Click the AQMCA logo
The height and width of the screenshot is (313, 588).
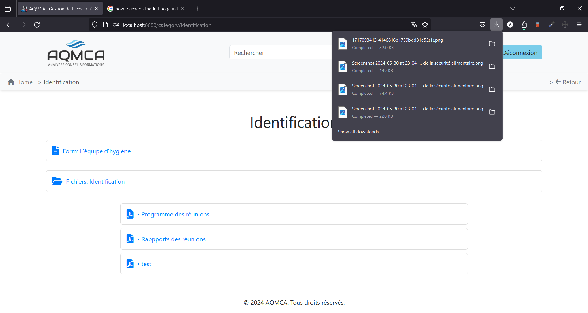76,53
